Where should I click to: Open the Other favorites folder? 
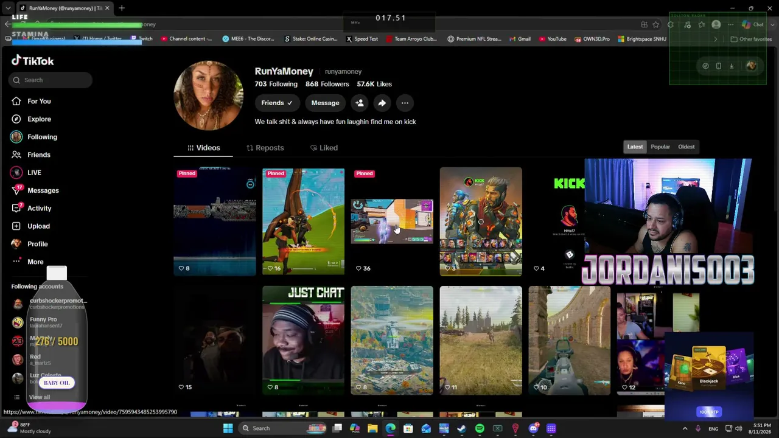(751, 39)
